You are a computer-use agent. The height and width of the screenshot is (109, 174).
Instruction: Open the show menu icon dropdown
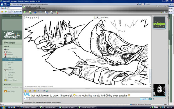[x=165, y=12]
